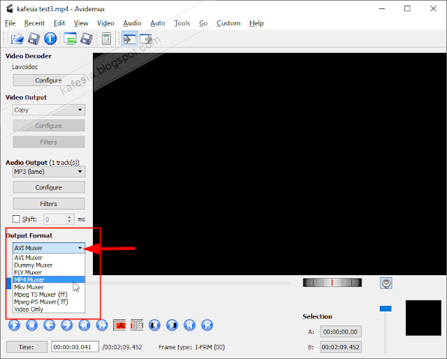Click the selection B time 00:02:09.452 button
Image resolution: width=447 pixels, height=359 pixels.
click(341, 347)
